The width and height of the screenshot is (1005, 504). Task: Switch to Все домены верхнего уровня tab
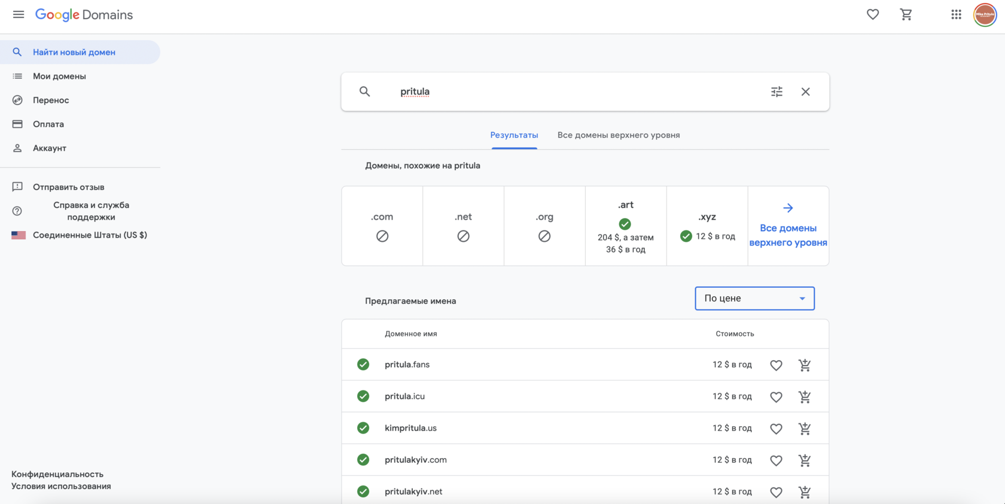click(x=619, y=135)
